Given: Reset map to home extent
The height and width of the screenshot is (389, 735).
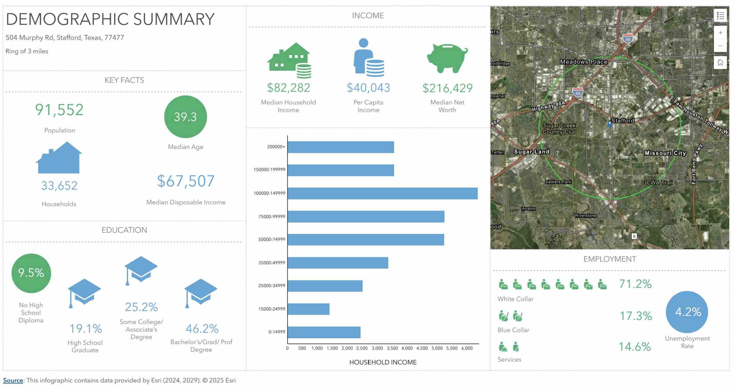Looking at the screenshot, I should 720,63.
